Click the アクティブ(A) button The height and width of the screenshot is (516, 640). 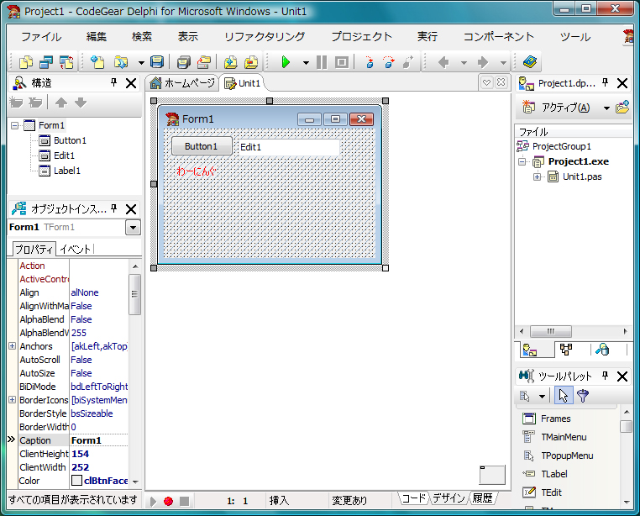[556, 108]
